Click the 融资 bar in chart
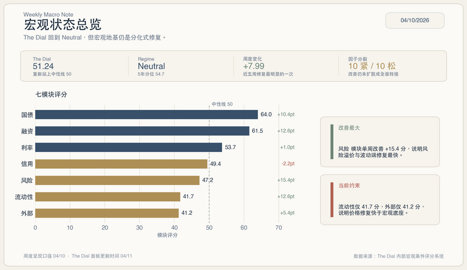The height and width of the screenshot is (270, 467). (x=142, y=131)
